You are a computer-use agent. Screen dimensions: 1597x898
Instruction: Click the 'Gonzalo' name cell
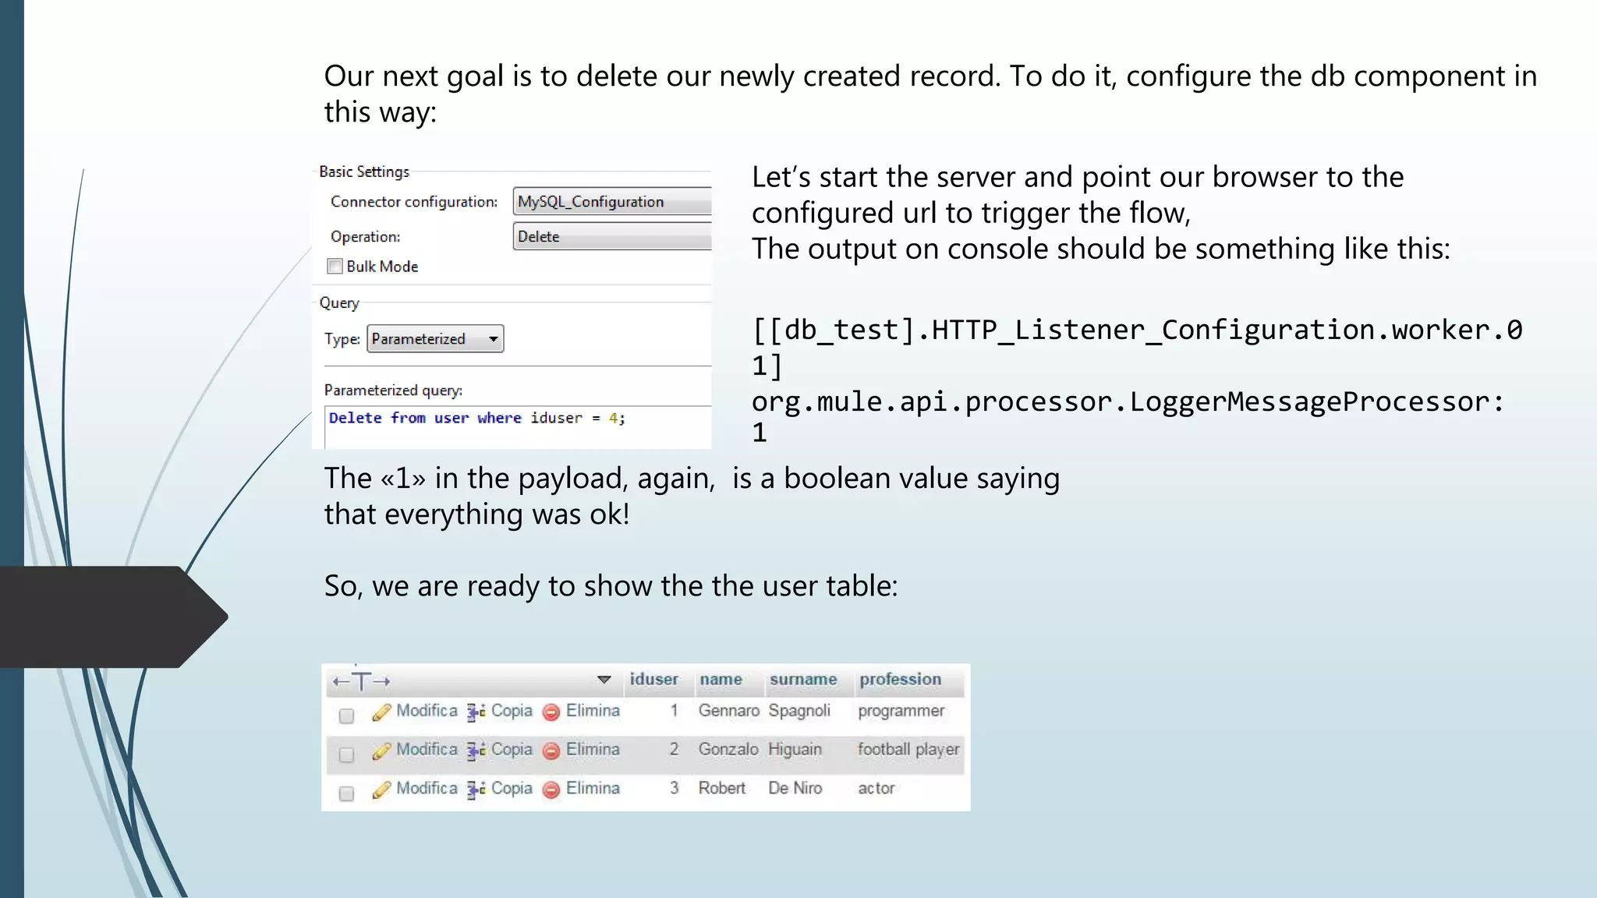[x=728, y=749]
